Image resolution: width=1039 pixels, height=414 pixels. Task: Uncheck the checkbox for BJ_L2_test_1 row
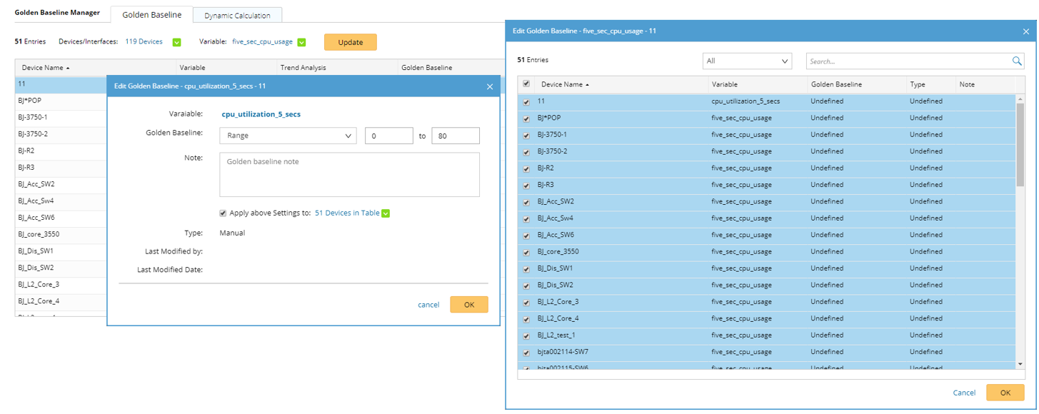(526, 335)
